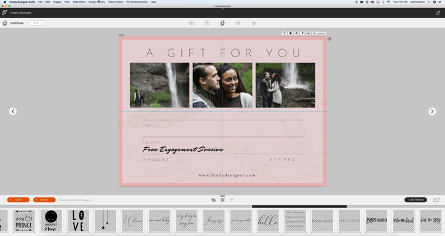Select the Free Engagement Session text
The height and width of the screenshot is (236, 445).
click(183, 149)
